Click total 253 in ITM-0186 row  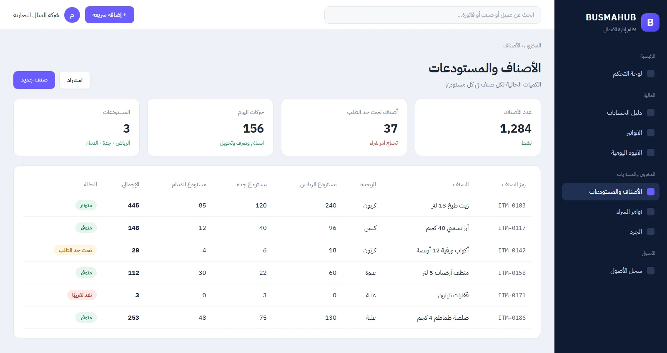(x=133, y=318)
